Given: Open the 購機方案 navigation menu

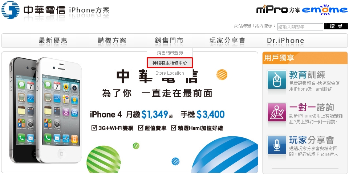Looking at the screenshot, I should [x=112, y=41].
